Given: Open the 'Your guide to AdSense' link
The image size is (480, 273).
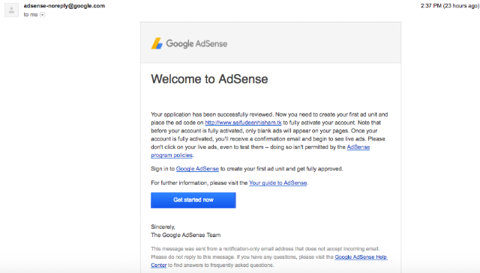Looking at the screenshot, I should tap(277, 183).
